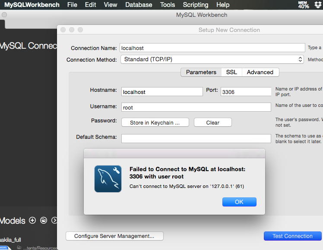Image resolution: width=323 pixels, height=250 pixels.
Task: Click the memory usage menu bar icon
Action: pyautogui.click(x=304, y=5)
